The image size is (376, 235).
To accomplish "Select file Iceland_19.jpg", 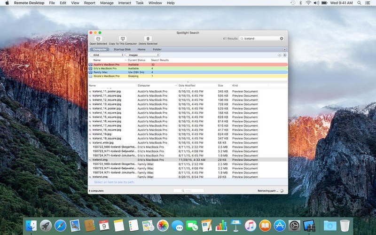I will 102,134.
